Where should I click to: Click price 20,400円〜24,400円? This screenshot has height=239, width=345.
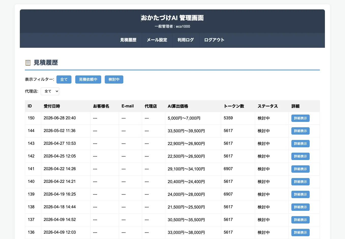tap(186, 182)
